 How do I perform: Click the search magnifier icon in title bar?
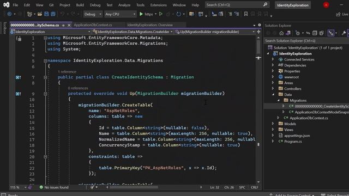click(266, 4)
